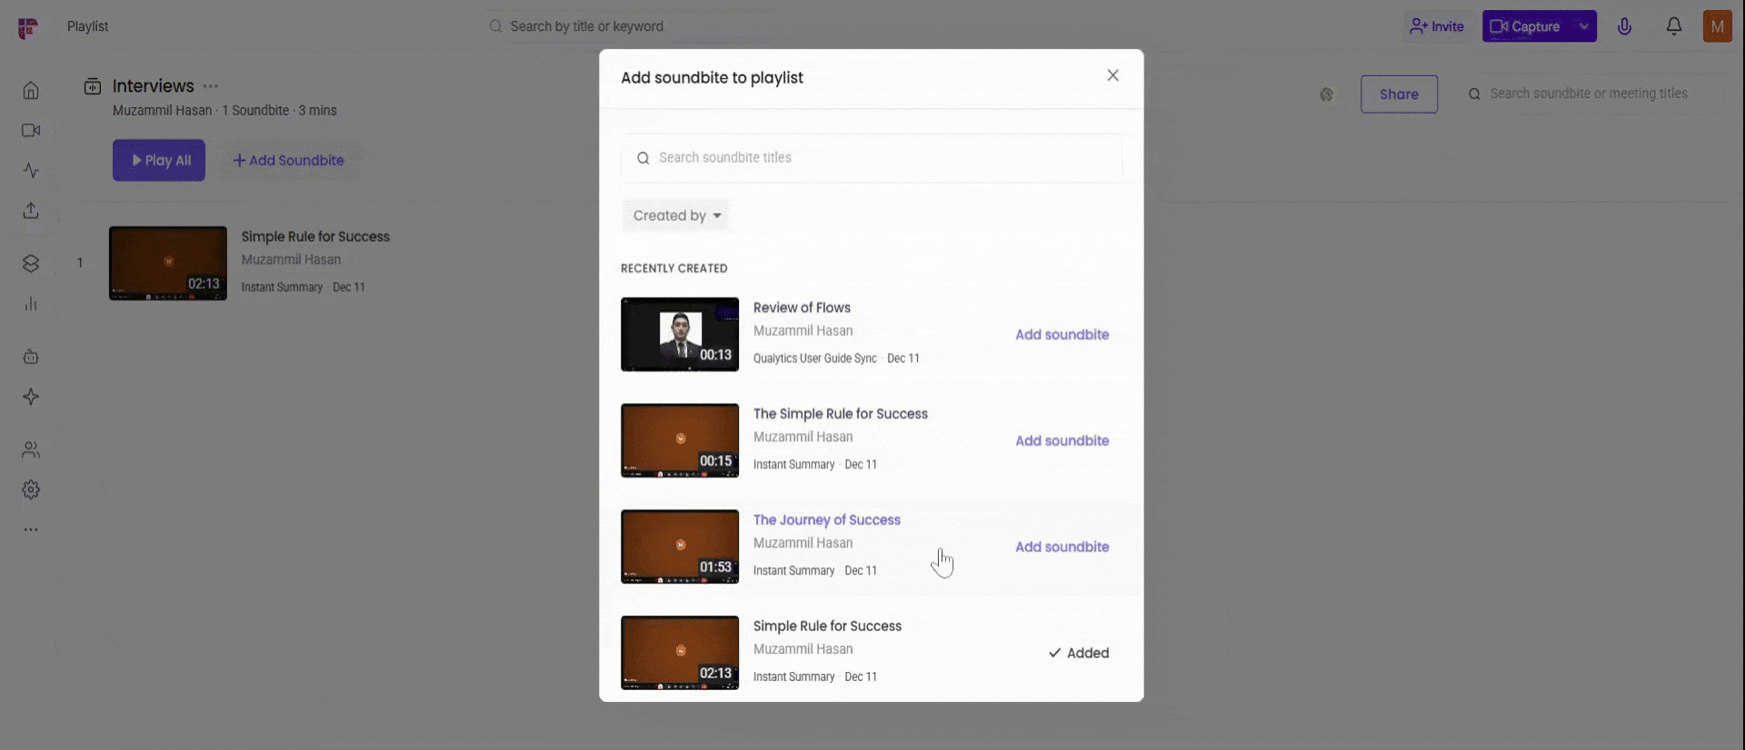Click The Simple Rule for Success title in dialog
The image size is (1745, 750).
pyautogui.click(x=841, y=414)
